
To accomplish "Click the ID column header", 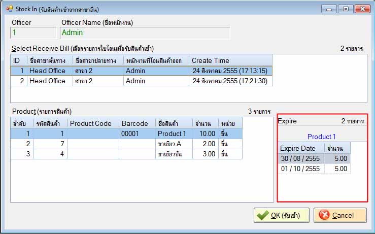I will (19, 60).
